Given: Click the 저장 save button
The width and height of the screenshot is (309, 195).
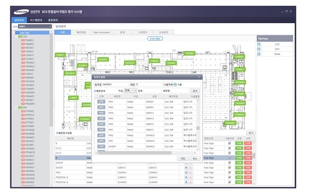Looking at the screenshot, I should tap(183, 159).
